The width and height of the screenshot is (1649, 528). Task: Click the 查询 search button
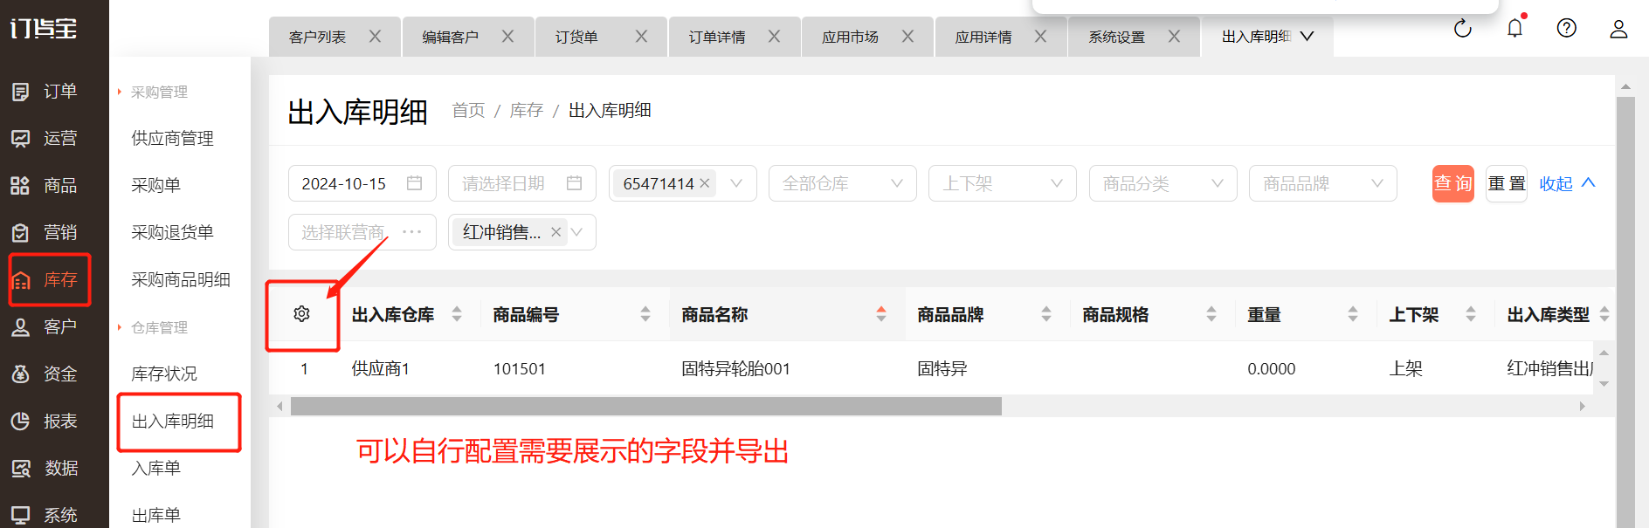coord(1452,183)
